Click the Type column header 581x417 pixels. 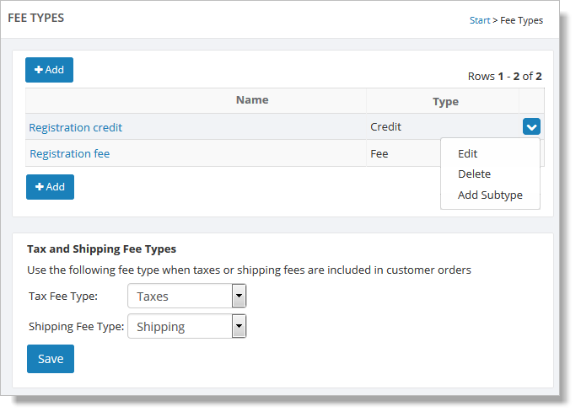[x=445, y=102]
